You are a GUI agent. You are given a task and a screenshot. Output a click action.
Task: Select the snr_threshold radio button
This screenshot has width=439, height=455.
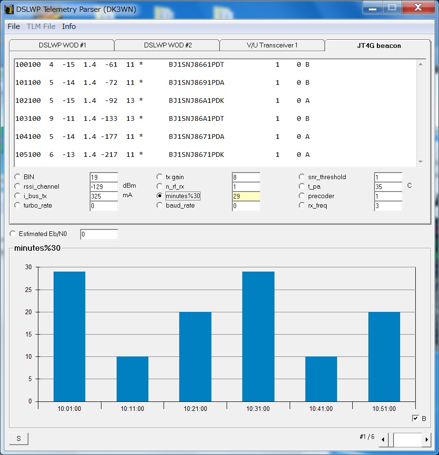pyautogui.click(x=302, y=177)
